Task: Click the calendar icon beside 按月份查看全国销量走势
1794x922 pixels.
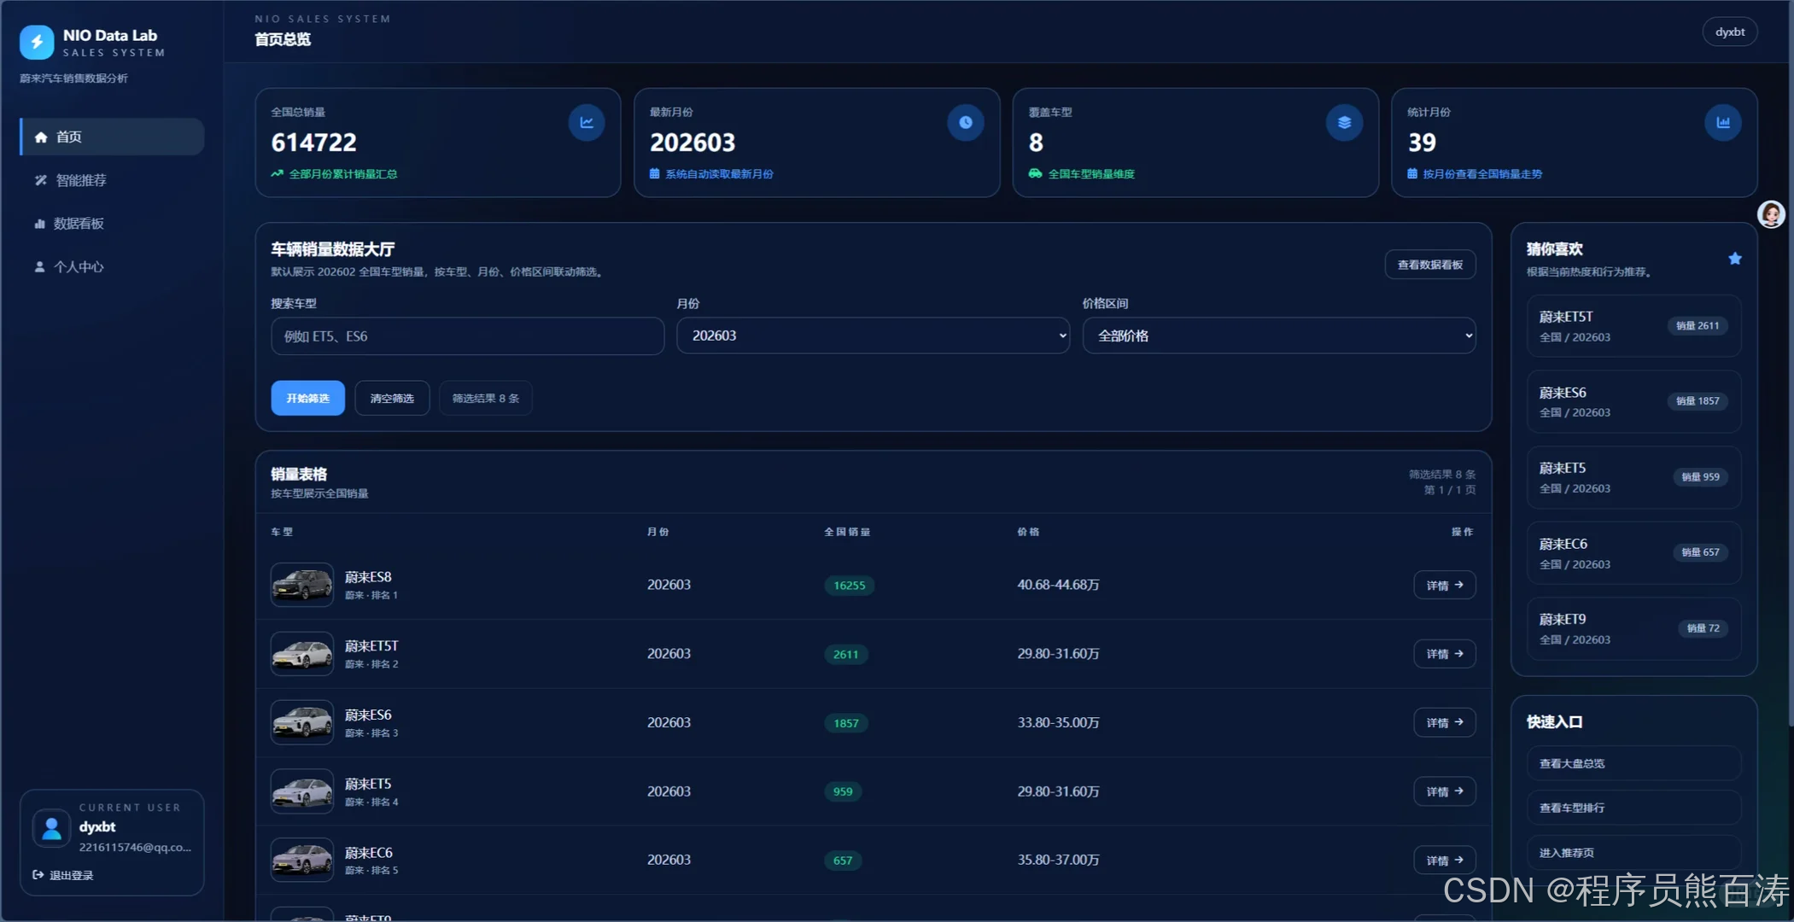Action: pyautogui.click(x=1412, y=173)
